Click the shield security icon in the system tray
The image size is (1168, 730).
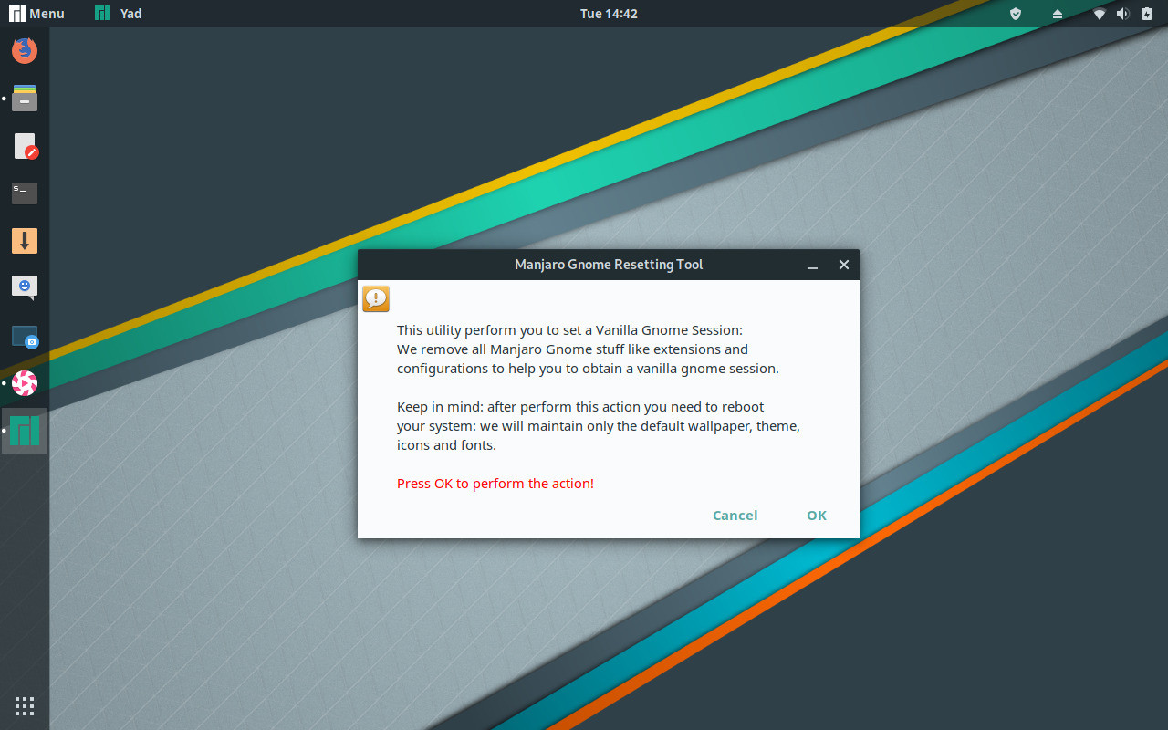click(1015, 14)
